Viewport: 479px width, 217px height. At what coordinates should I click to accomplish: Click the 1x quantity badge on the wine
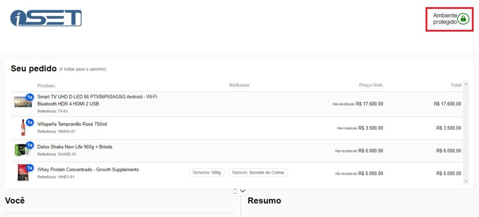point(30,122)
